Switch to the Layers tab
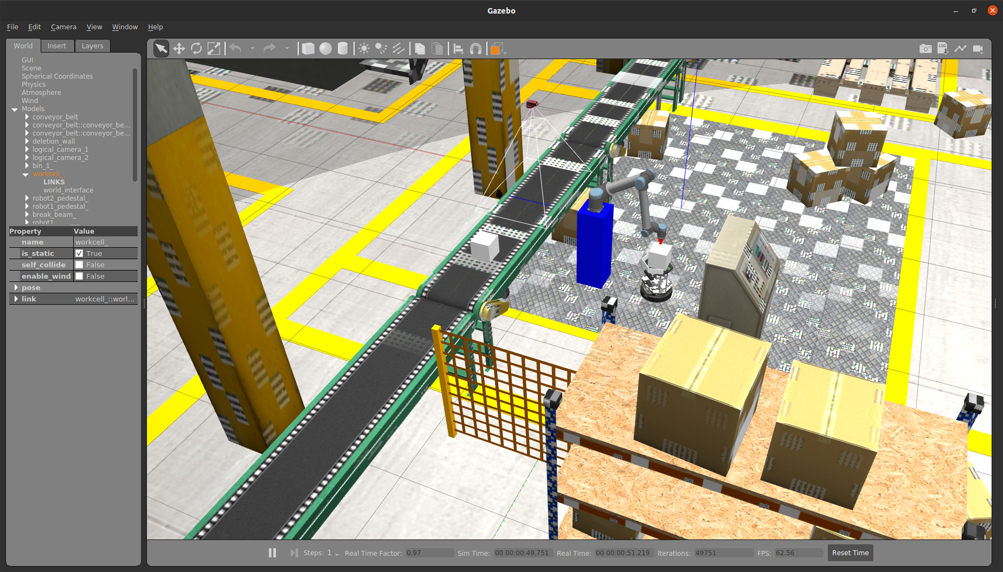Viewport: 1003px width, 572px height. point(92,46)
